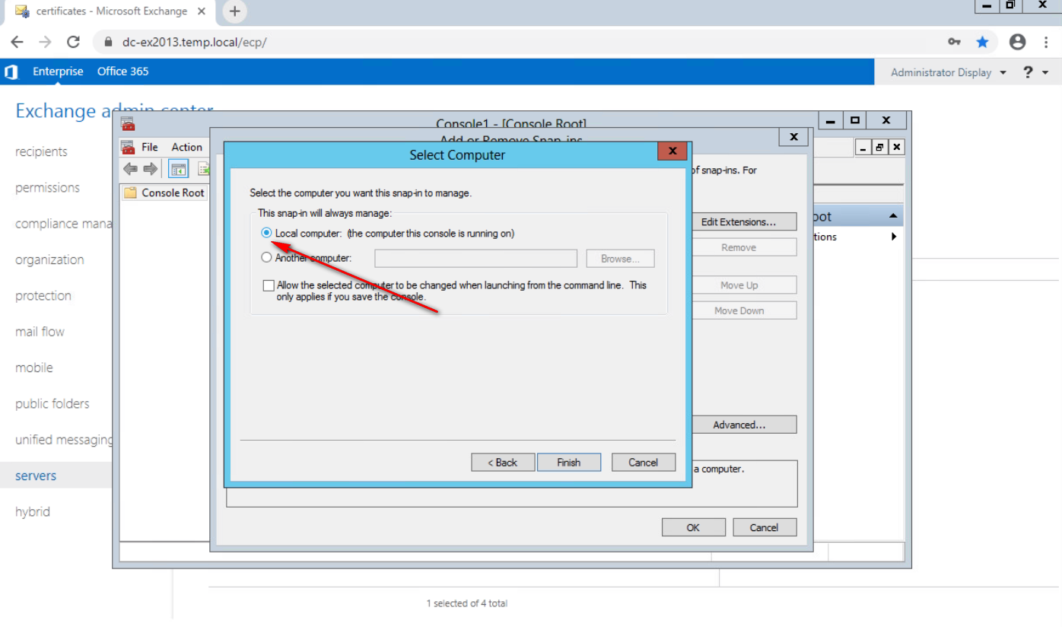This screenshot has height=627, width=1062.
Task: Click inside the Another computer name field
Action: [475, 259]
